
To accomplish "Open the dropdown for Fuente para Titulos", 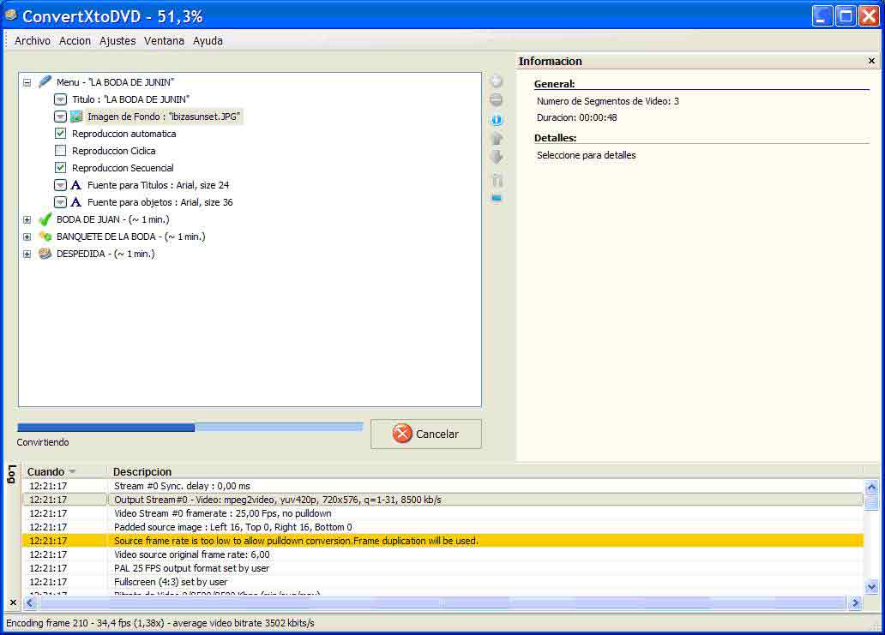I will 60,185.
